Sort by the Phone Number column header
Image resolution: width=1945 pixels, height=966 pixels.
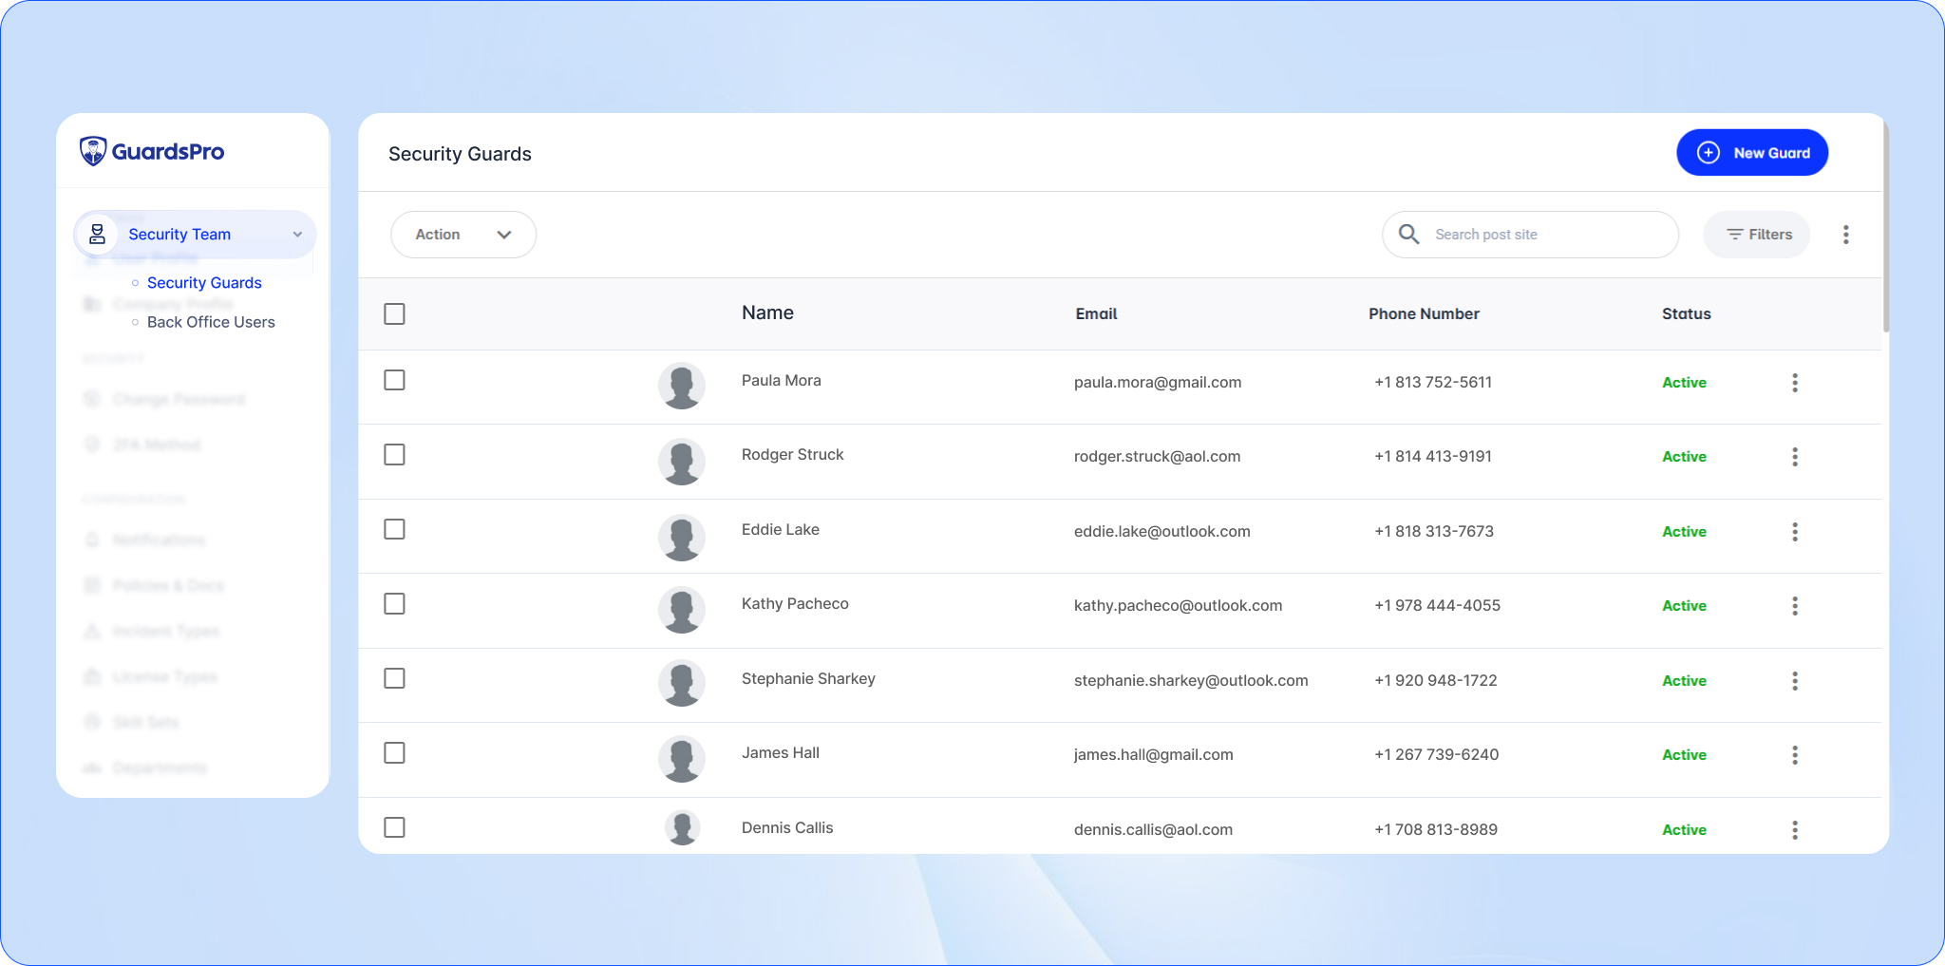coord(1424,313)
